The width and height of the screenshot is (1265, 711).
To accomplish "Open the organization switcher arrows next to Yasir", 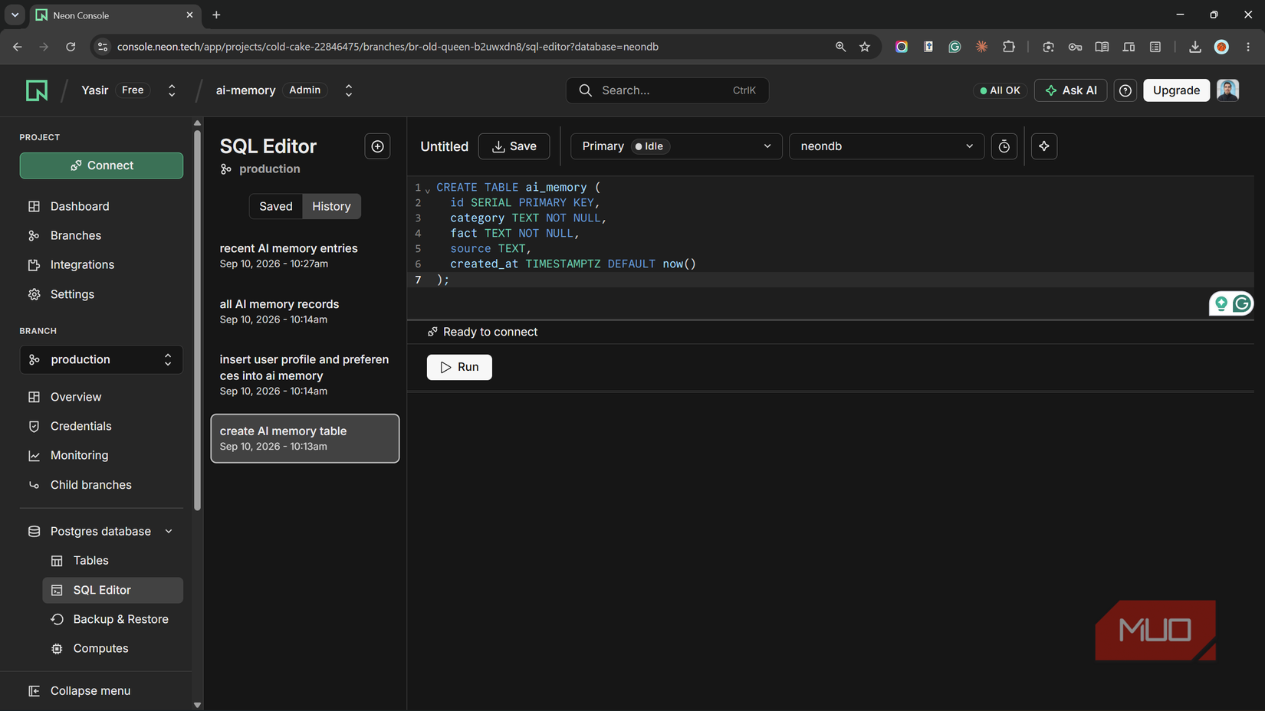I will 172,90.
